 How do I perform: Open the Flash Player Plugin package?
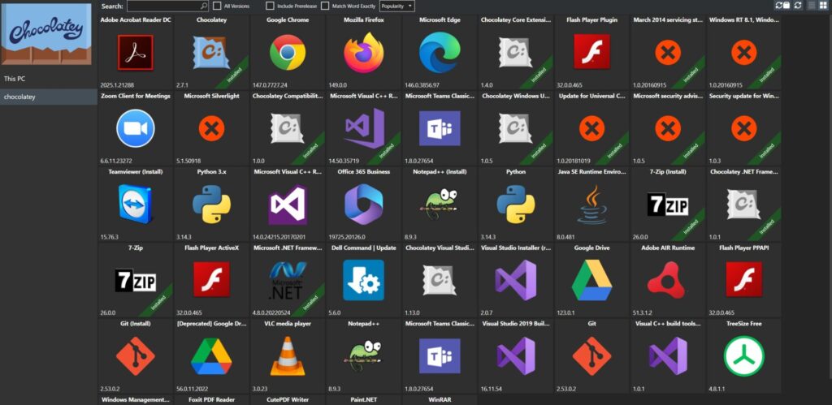(x=591, y=52)
